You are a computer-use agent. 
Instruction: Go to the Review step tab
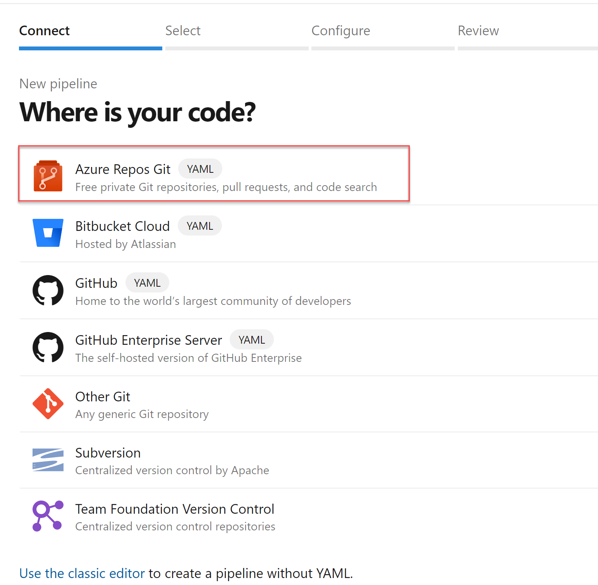478,31
